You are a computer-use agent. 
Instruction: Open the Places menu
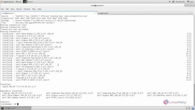click(x=18, y=2)
